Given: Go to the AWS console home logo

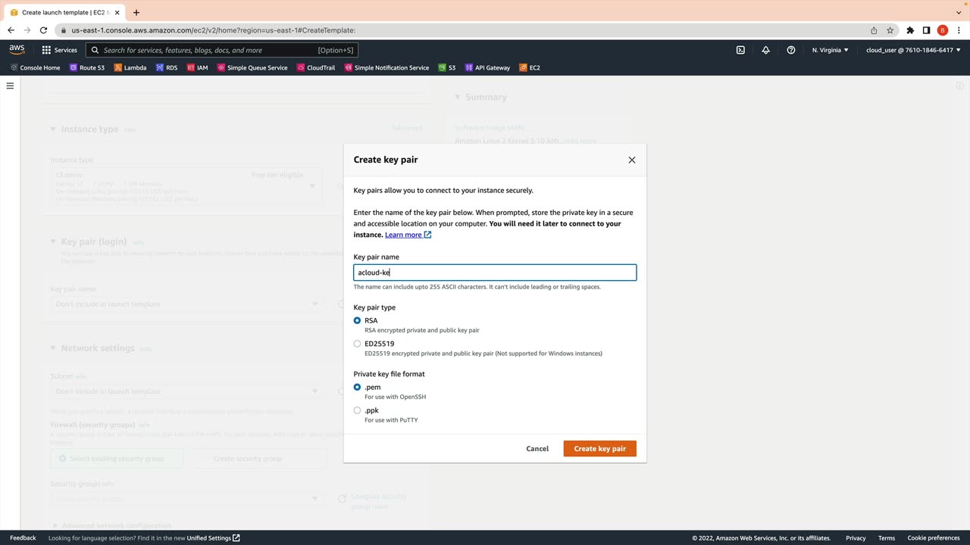Looking at the screenshot, I should tap(17, 50).
